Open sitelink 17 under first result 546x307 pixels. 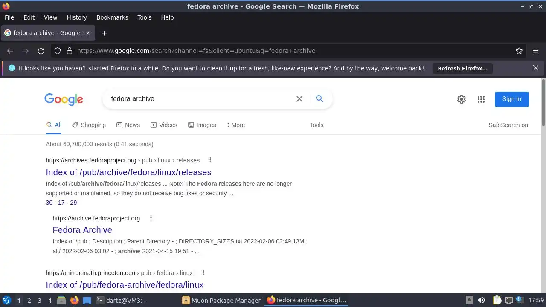(x=61, y=203)
